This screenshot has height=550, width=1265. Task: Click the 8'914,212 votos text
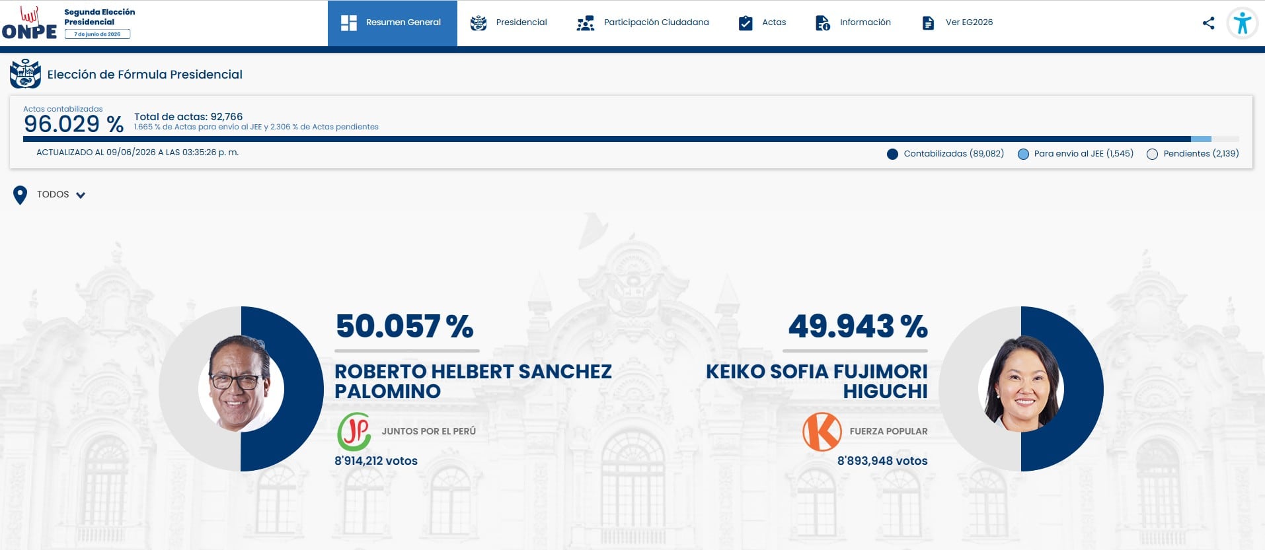tap(376, 461)
